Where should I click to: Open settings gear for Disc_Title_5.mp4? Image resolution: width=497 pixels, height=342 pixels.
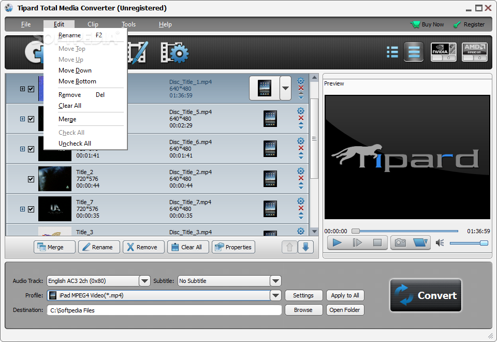[x=300, y=111]
